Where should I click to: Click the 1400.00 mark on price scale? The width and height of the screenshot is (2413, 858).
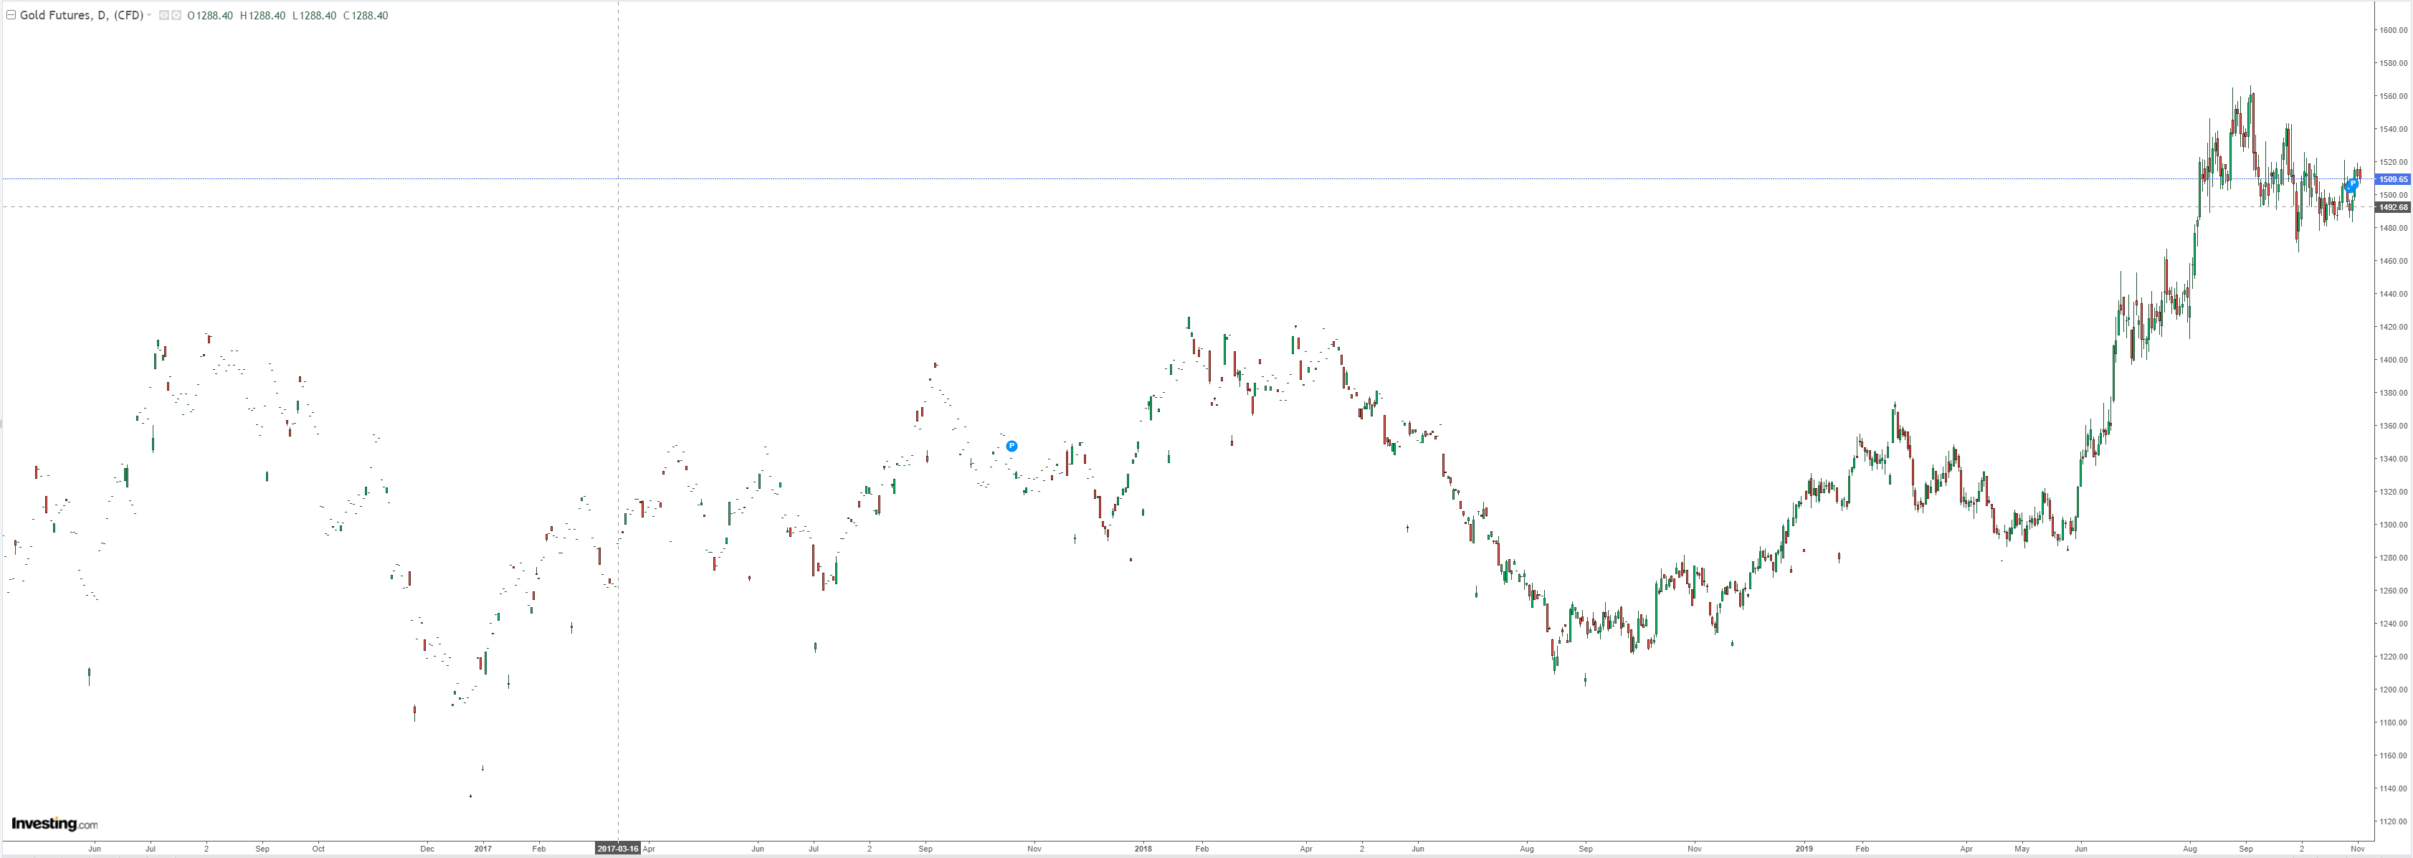(x=2394, y=360)
